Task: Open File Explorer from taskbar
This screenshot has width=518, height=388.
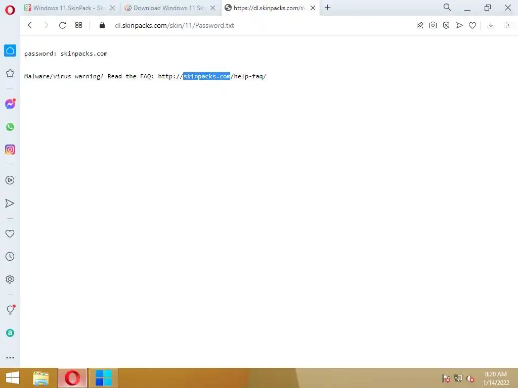Action: click(x=40, y=378)
